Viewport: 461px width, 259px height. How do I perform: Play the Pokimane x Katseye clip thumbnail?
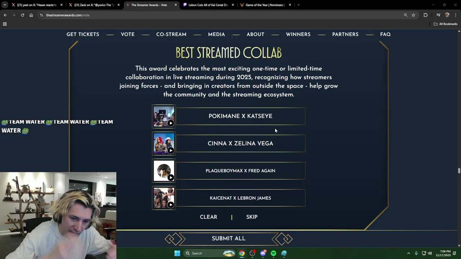(x=164, y=116)
